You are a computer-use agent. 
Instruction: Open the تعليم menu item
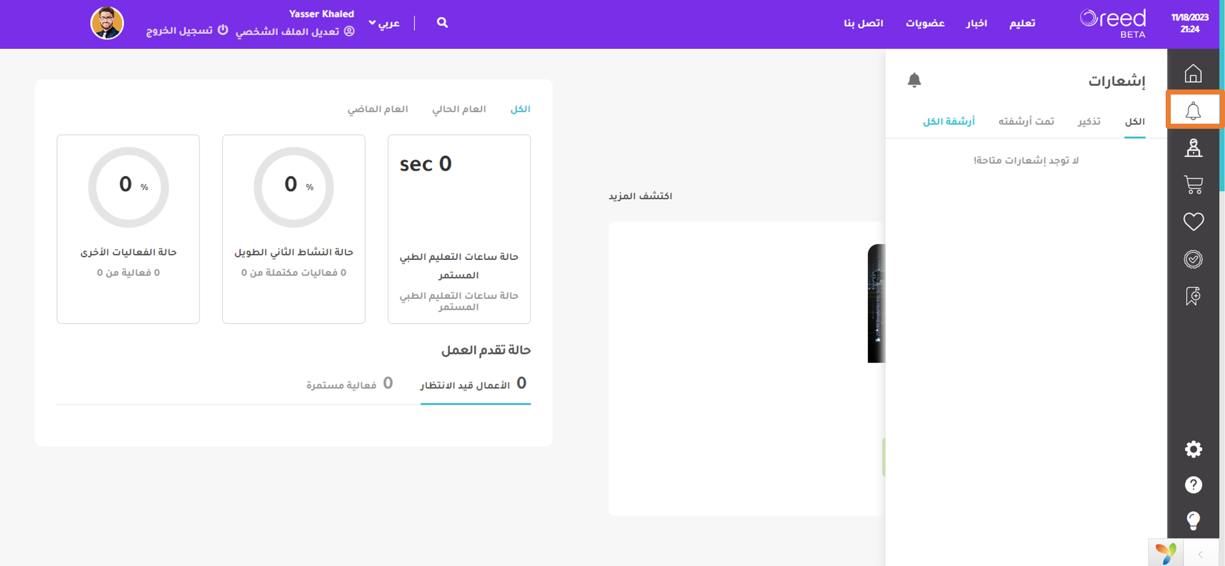pos(1022,23)
